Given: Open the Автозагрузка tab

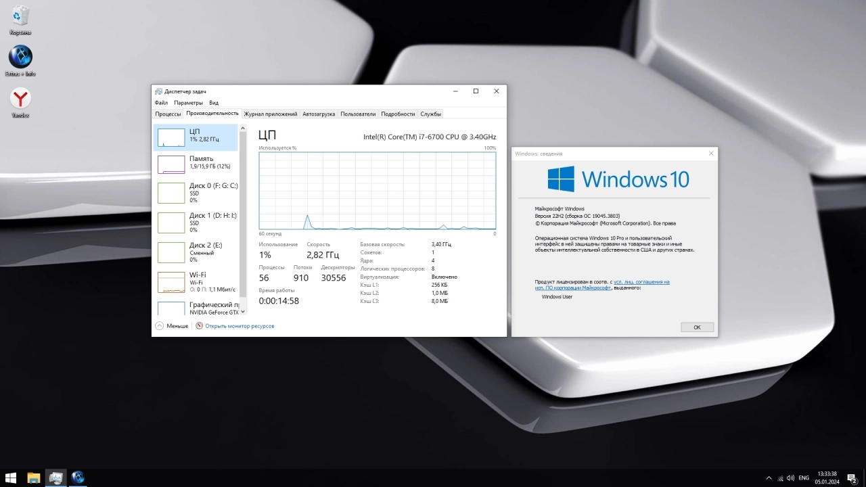Looking at the screenshot, I should coord(319,114).
